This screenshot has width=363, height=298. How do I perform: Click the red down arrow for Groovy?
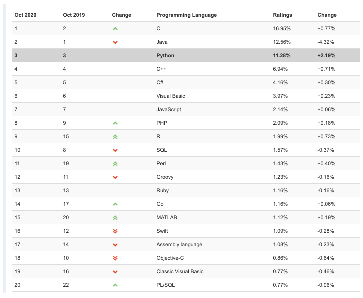115,177
